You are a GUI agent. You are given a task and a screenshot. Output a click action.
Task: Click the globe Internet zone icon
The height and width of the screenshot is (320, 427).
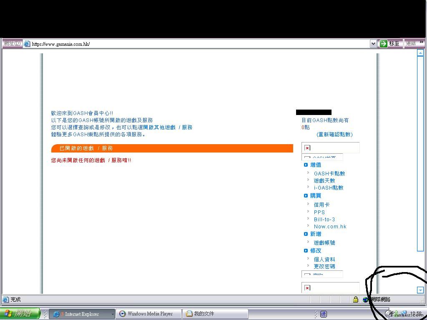365,300
